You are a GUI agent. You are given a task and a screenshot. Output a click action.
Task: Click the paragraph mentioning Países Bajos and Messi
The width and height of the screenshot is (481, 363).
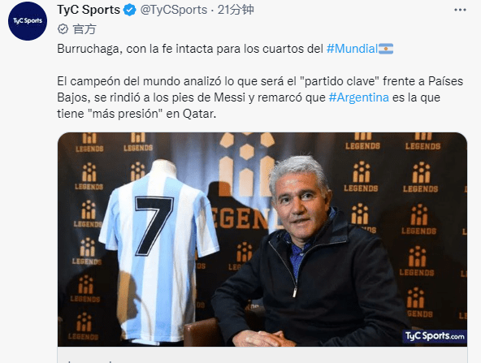260,97
